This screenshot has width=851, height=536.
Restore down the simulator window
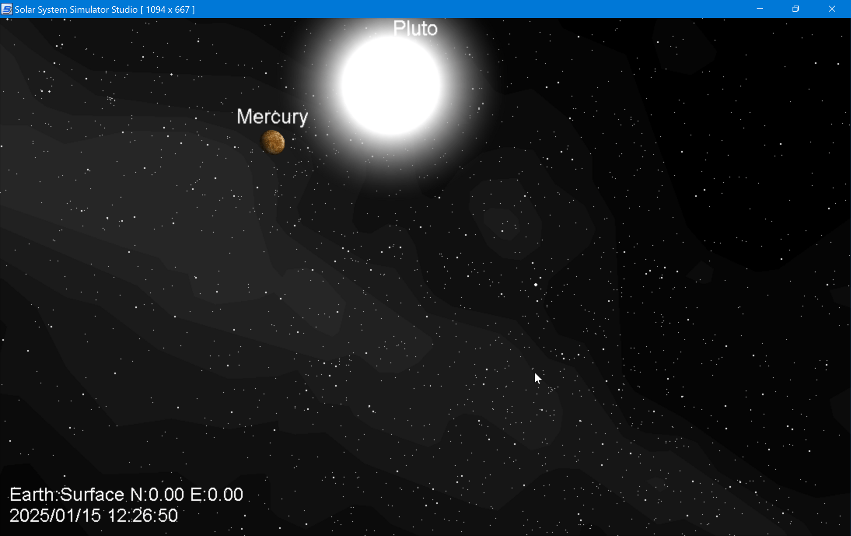click(795, 9)
